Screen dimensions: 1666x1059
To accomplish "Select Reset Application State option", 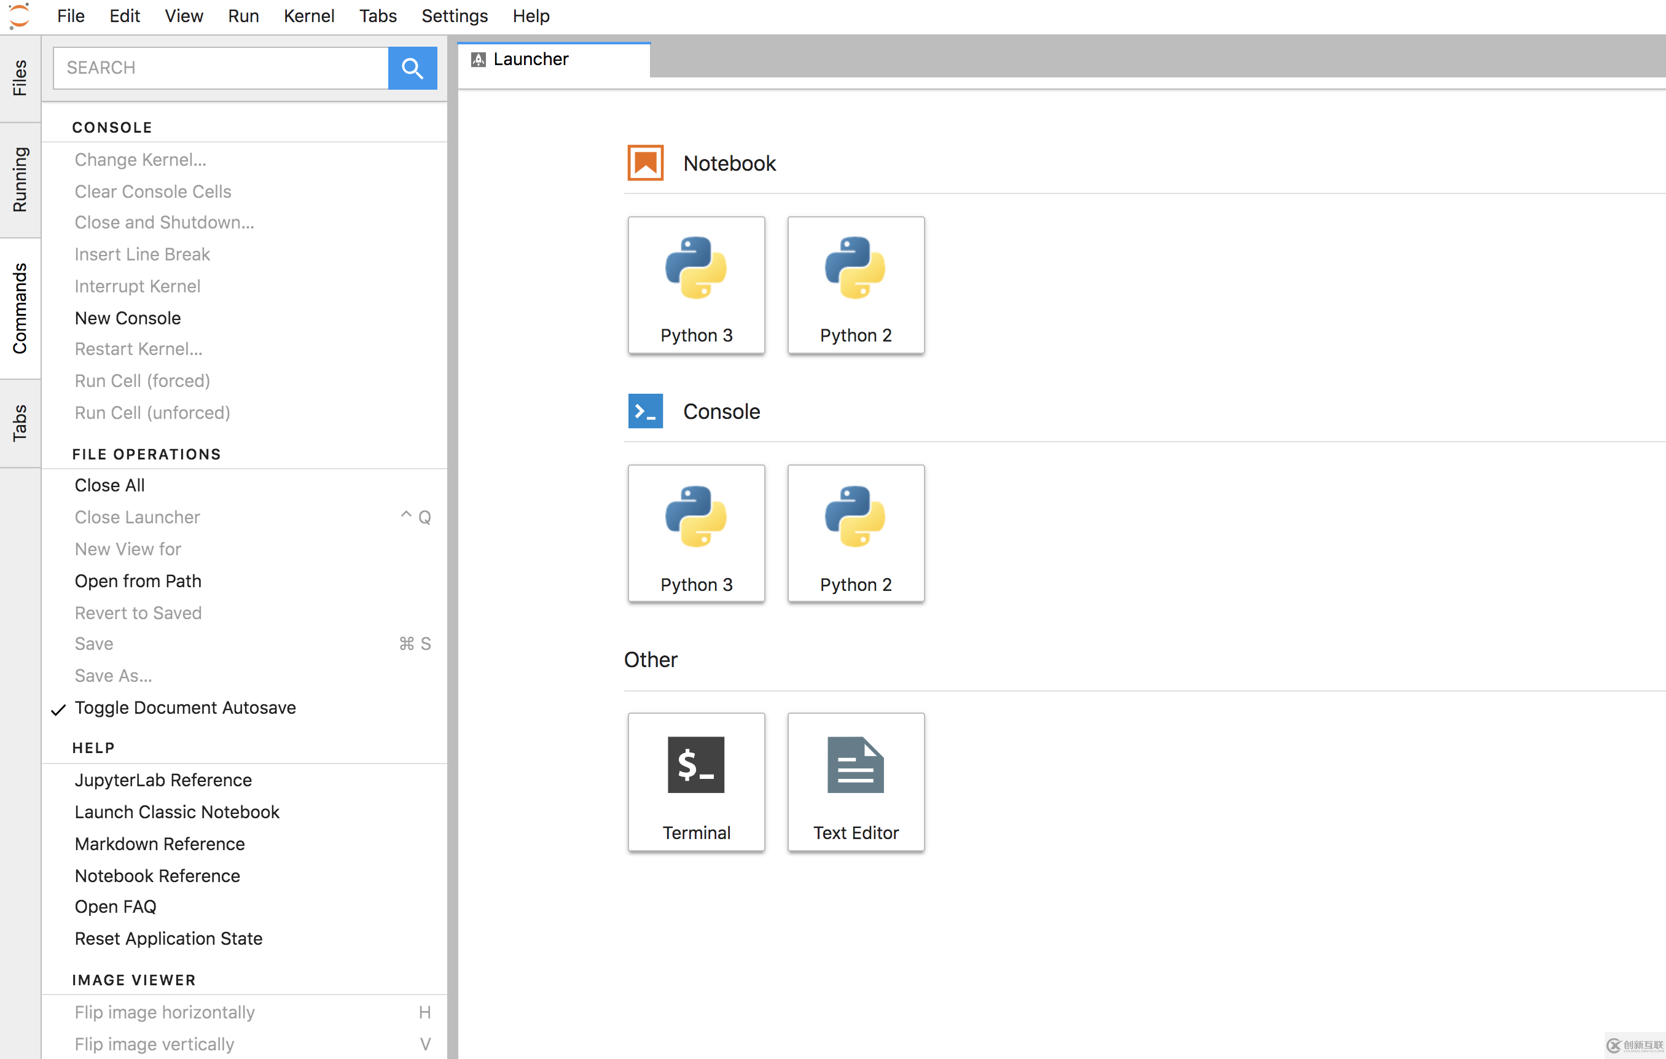I will pyautogui.click(x=170, y=939).
